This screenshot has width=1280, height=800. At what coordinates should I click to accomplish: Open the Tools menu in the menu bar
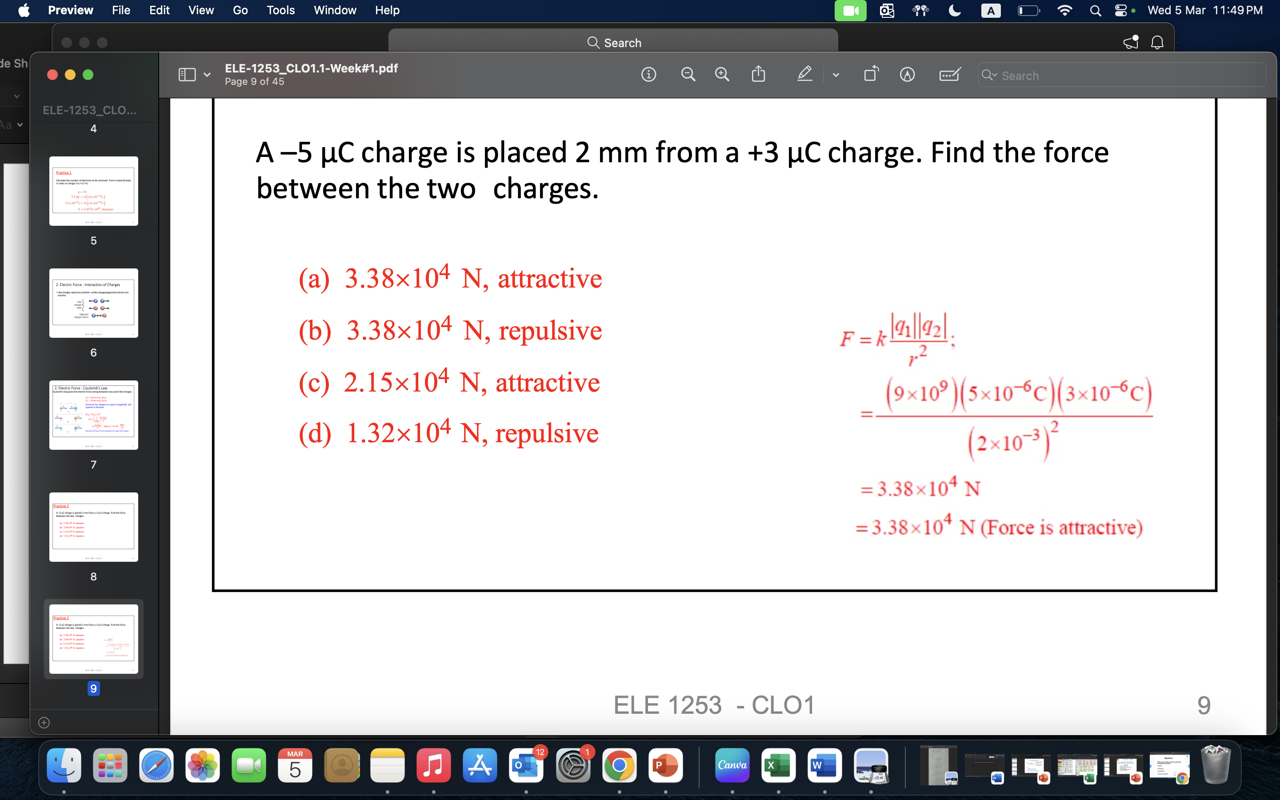click(281, 10)
